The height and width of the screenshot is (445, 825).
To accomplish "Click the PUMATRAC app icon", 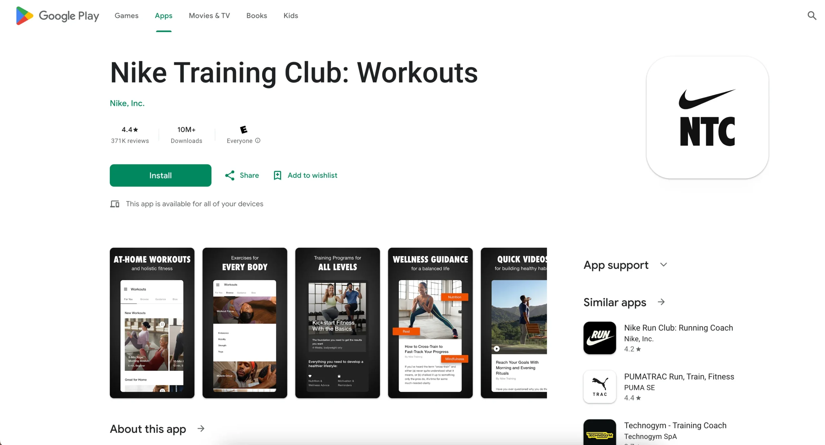I will [598, 387].
